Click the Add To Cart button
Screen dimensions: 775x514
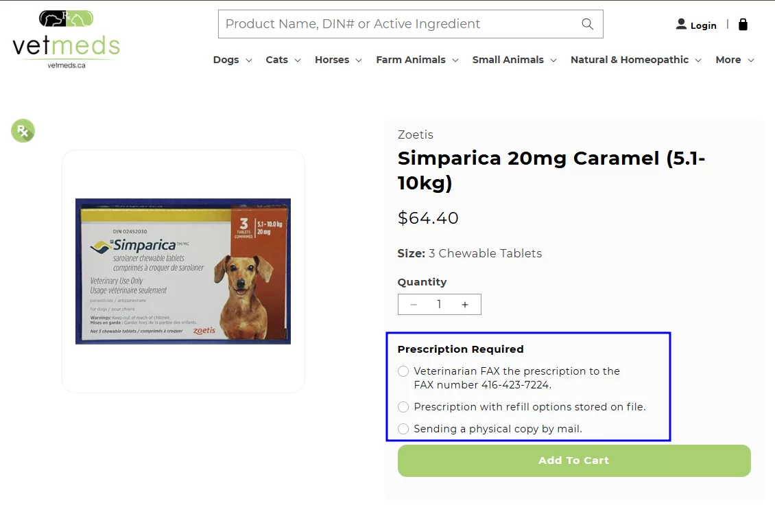tap(574, 460)
